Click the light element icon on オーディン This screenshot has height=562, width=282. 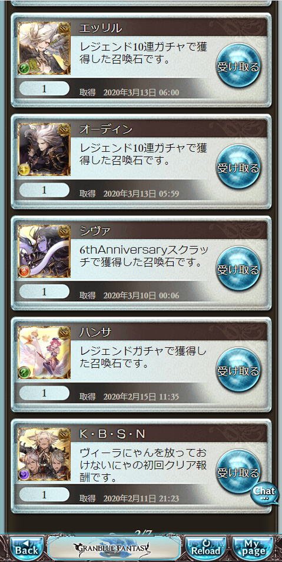(x=24, y=170)
